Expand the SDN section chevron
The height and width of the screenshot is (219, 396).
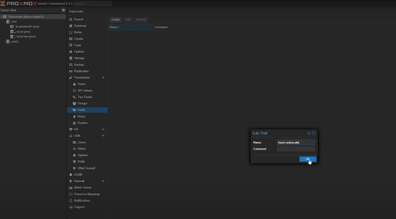point(103,136)
